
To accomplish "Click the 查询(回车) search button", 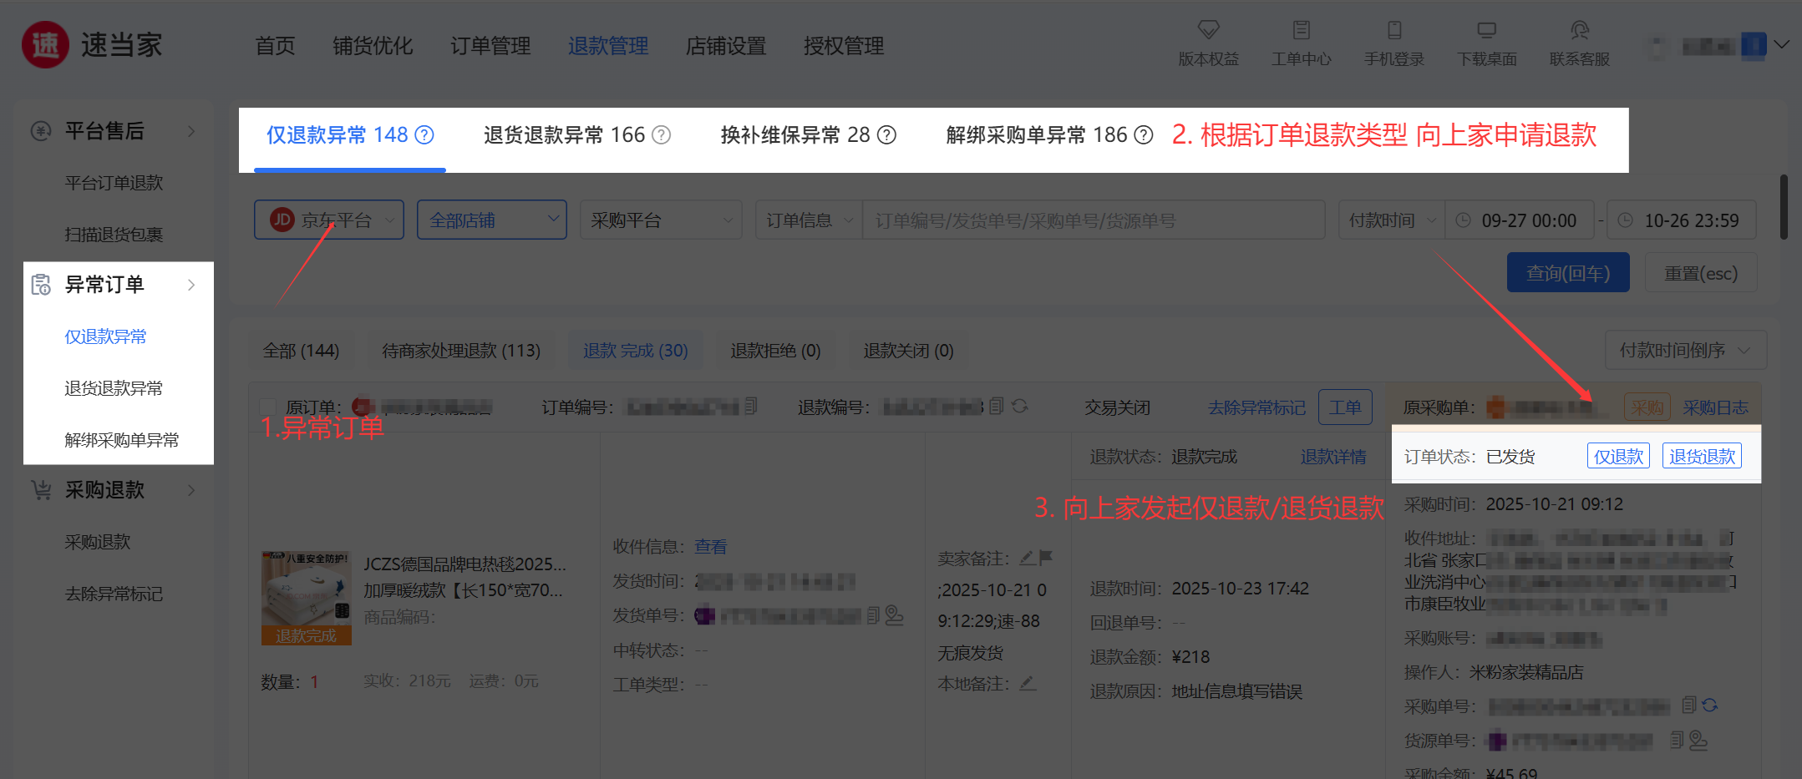I will pyautogui.click(x=1567, y=273).
